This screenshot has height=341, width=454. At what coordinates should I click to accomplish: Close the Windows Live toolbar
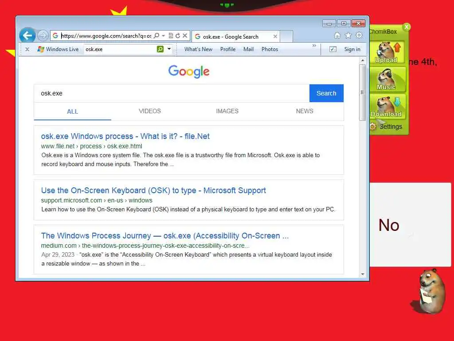point(27,49)
